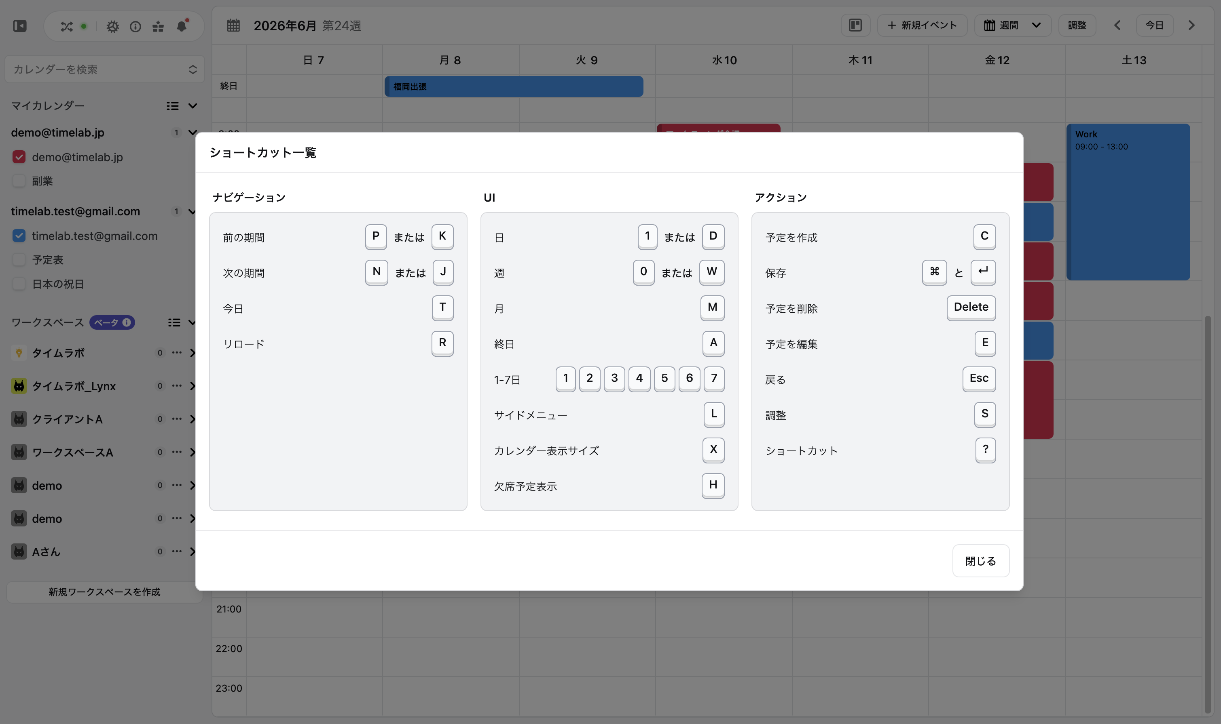
Task: Collapse the ワークスペース section chevron
Action: [192, 322]
